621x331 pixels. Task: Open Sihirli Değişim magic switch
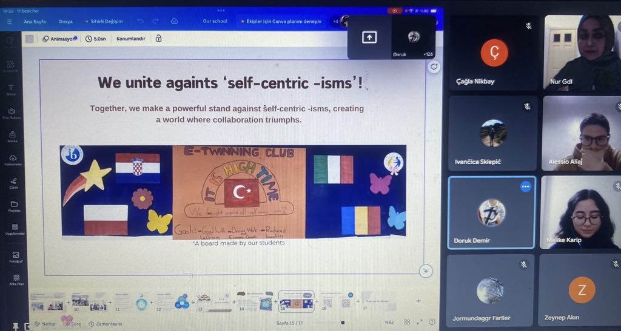click(104, 21)
